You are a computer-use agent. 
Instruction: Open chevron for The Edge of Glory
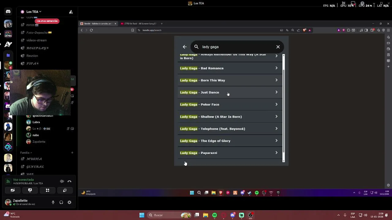coord(276,141)
